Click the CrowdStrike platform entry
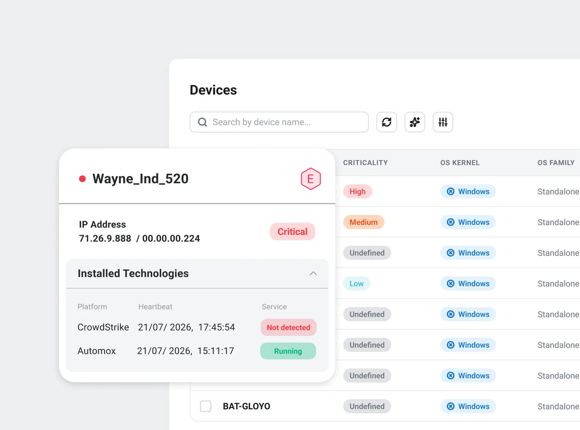 [x=104, y=327]
